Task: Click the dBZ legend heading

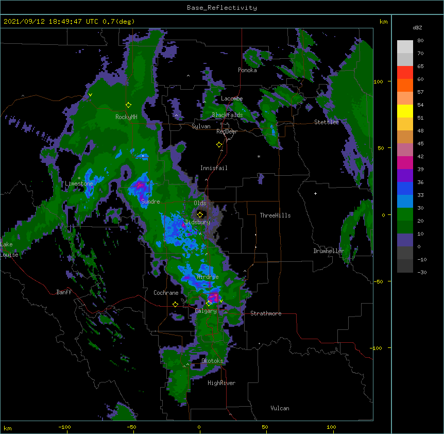Action: point(417,27)
